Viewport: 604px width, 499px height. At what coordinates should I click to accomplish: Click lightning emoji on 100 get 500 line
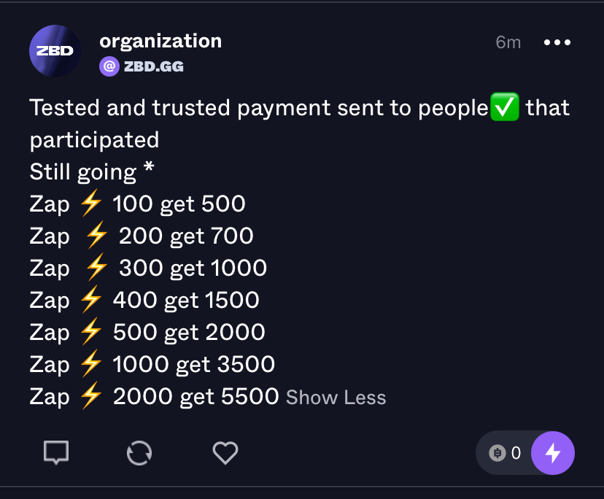[91, 204]
